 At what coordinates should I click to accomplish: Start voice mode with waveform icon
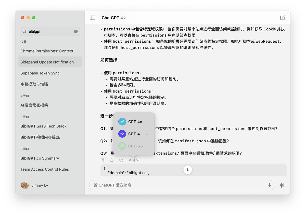click(283, 185)
